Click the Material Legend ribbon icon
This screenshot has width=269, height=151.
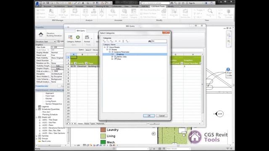(x=124, y=11)
